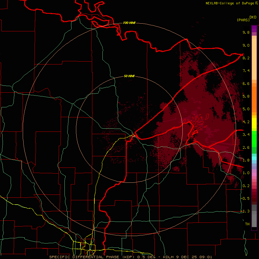259x259 pixels.
Task: Click the 7.4 value on the color scale
Action: (246, 71)
